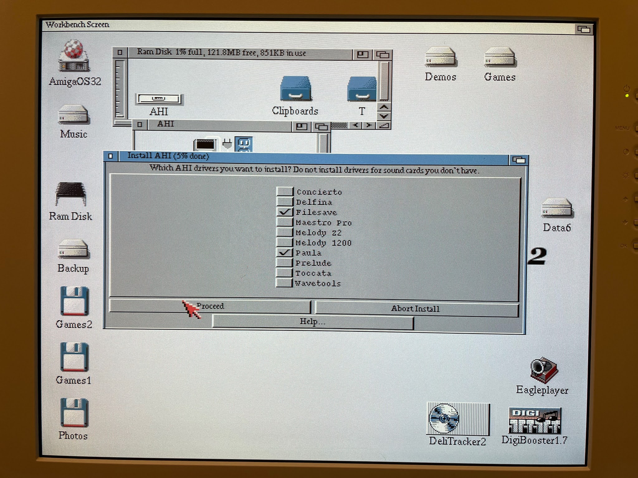Enable the Melody Z2 driver checkbox
This screenshot has width=638, height=478.
(x=285, y=232)
